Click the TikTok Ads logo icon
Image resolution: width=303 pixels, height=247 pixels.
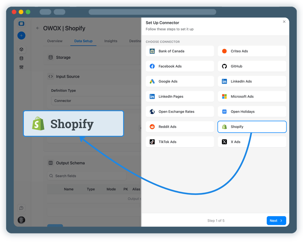pyautogui.click(x=152, y=142)
